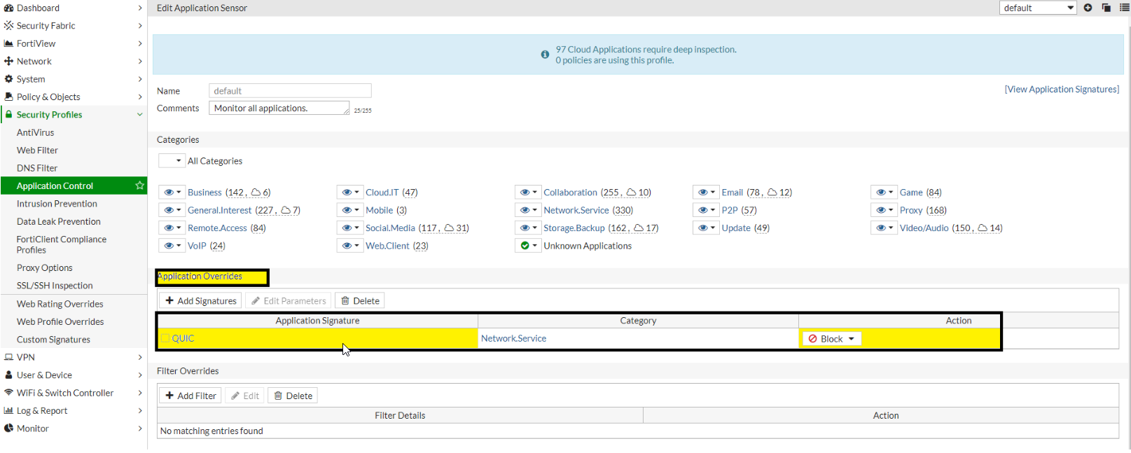Click the Monitor pie chart icon

point(8,428)
